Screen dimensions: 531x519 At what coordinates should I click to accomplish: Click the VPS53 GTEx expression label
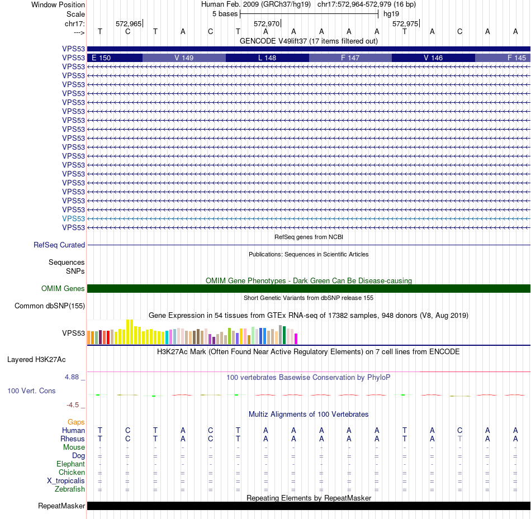coord(73,333)
